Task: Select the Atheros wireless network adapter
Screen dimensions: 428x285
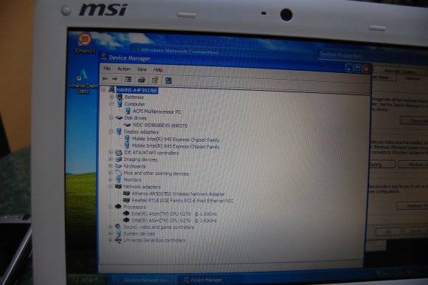Action: pyautogui.click(x=178, y=194)
